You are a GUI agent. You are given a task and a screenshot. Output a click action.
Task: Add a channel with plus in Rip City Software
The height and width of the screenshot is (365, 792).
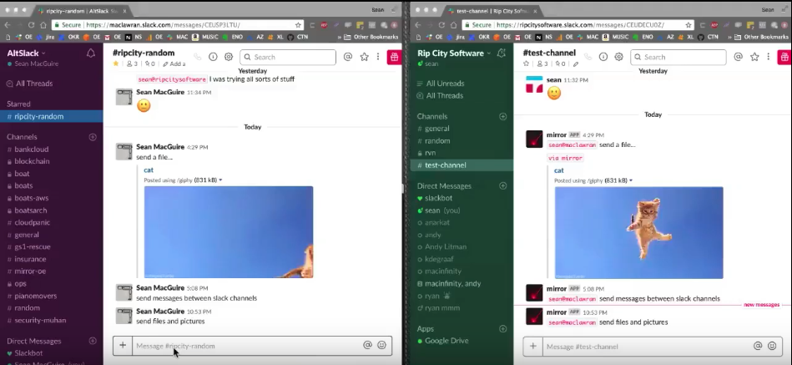pos(502,116)
